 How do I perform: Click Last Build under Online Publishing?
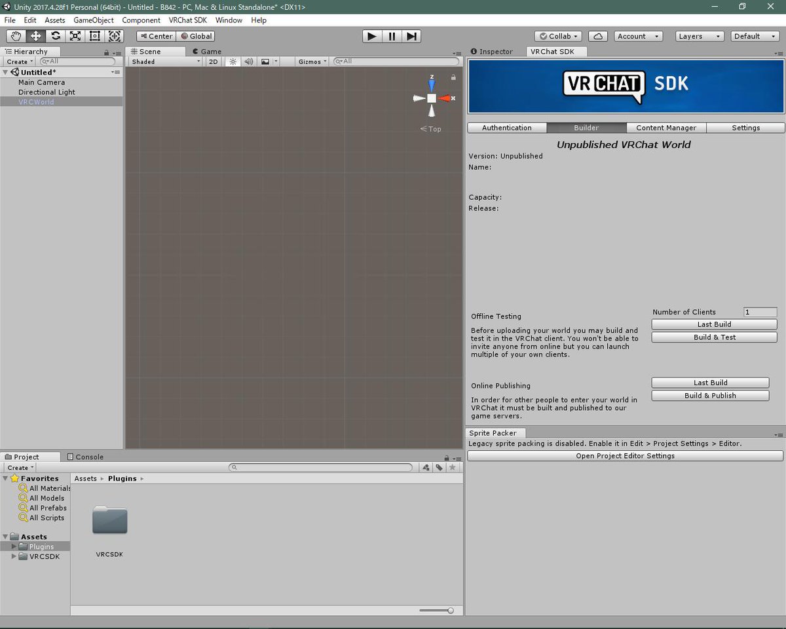(710, 383)
